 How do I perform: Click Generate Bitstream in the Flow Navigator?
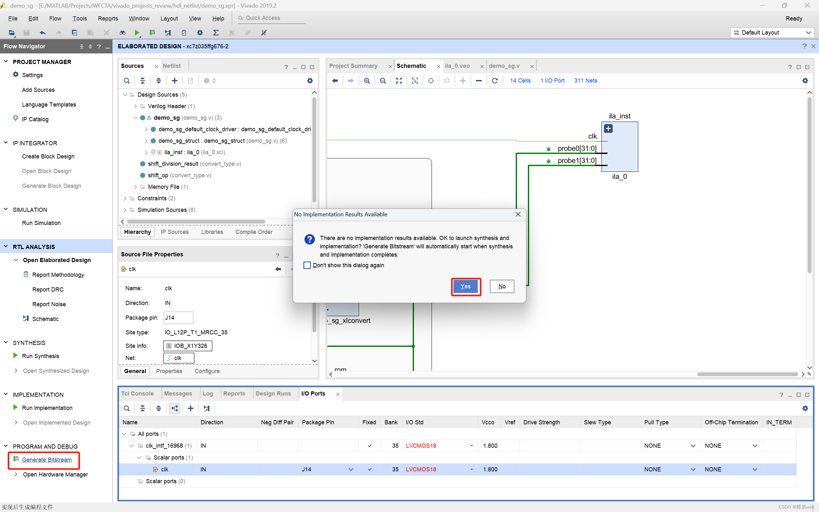click(47, 460)
